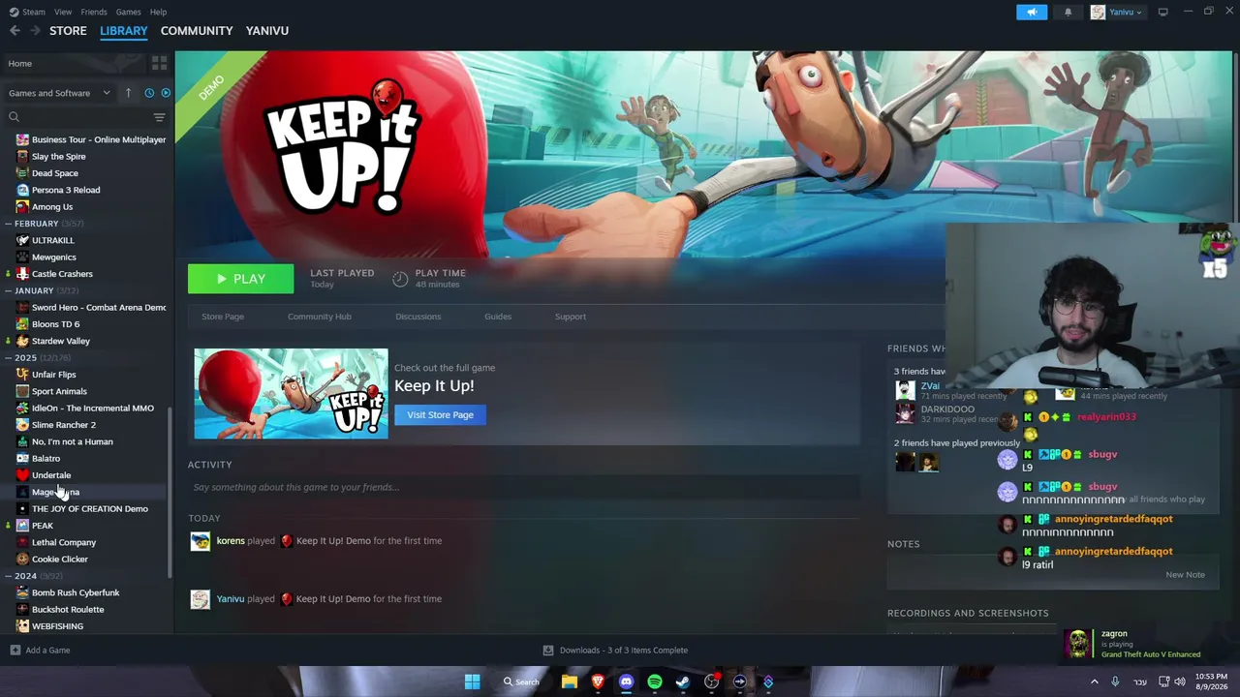This screenshot has width=1240, height=697.
Task: Open Yanivu's avatar in the activity feed
Action: pos(200,599)
